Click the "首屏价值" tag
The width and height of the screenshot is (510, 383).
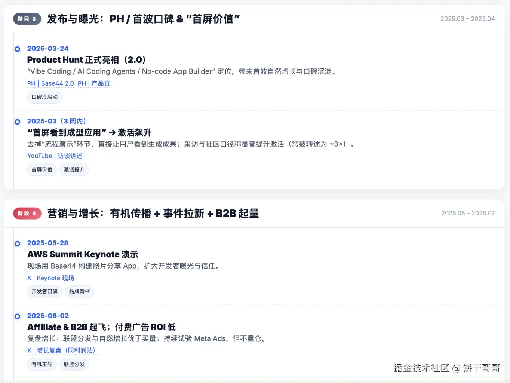42,169
